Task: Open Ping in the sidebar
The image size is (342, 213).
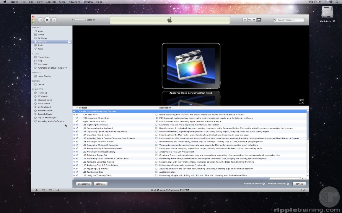Action: pos(40,61)
